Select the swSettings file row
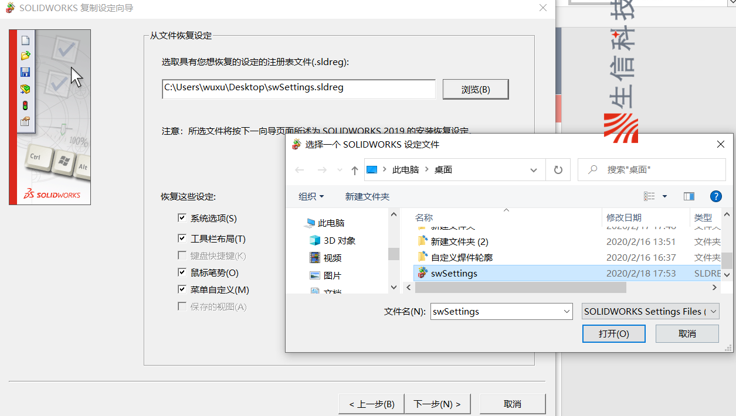Viewport: 736px width, 416px height. pos(567,273)
